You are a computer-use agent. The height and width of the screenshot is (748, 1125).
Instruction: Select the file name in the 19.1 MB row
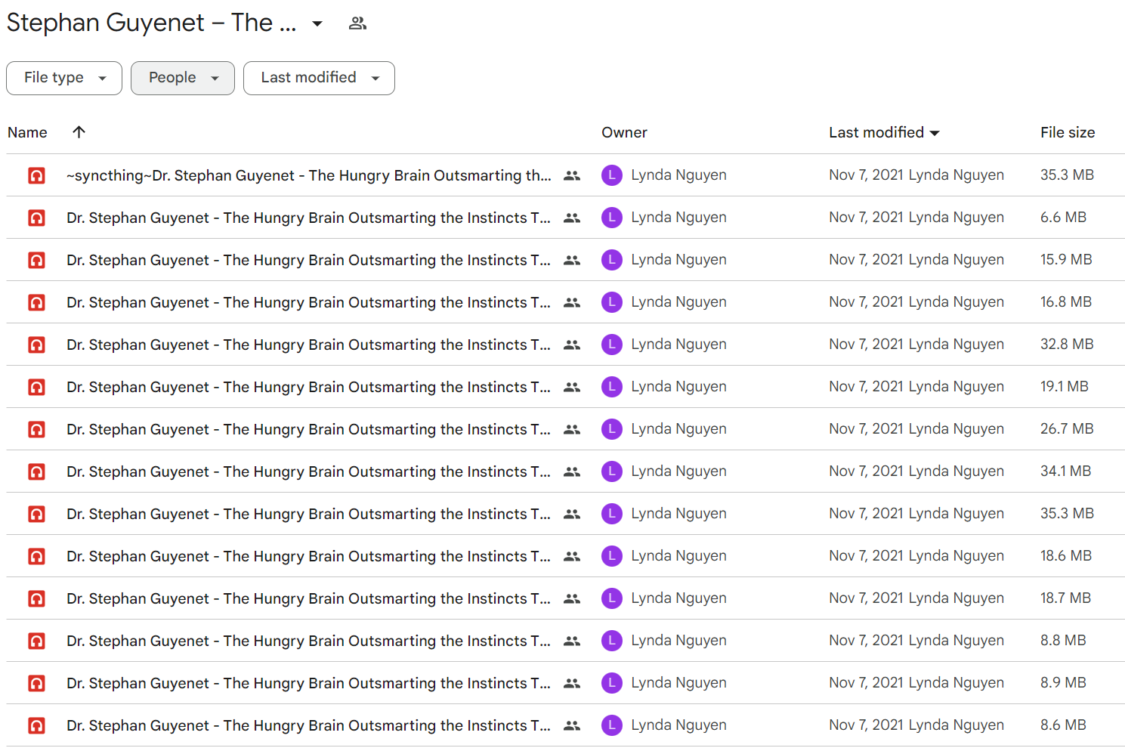coord(309,387)
